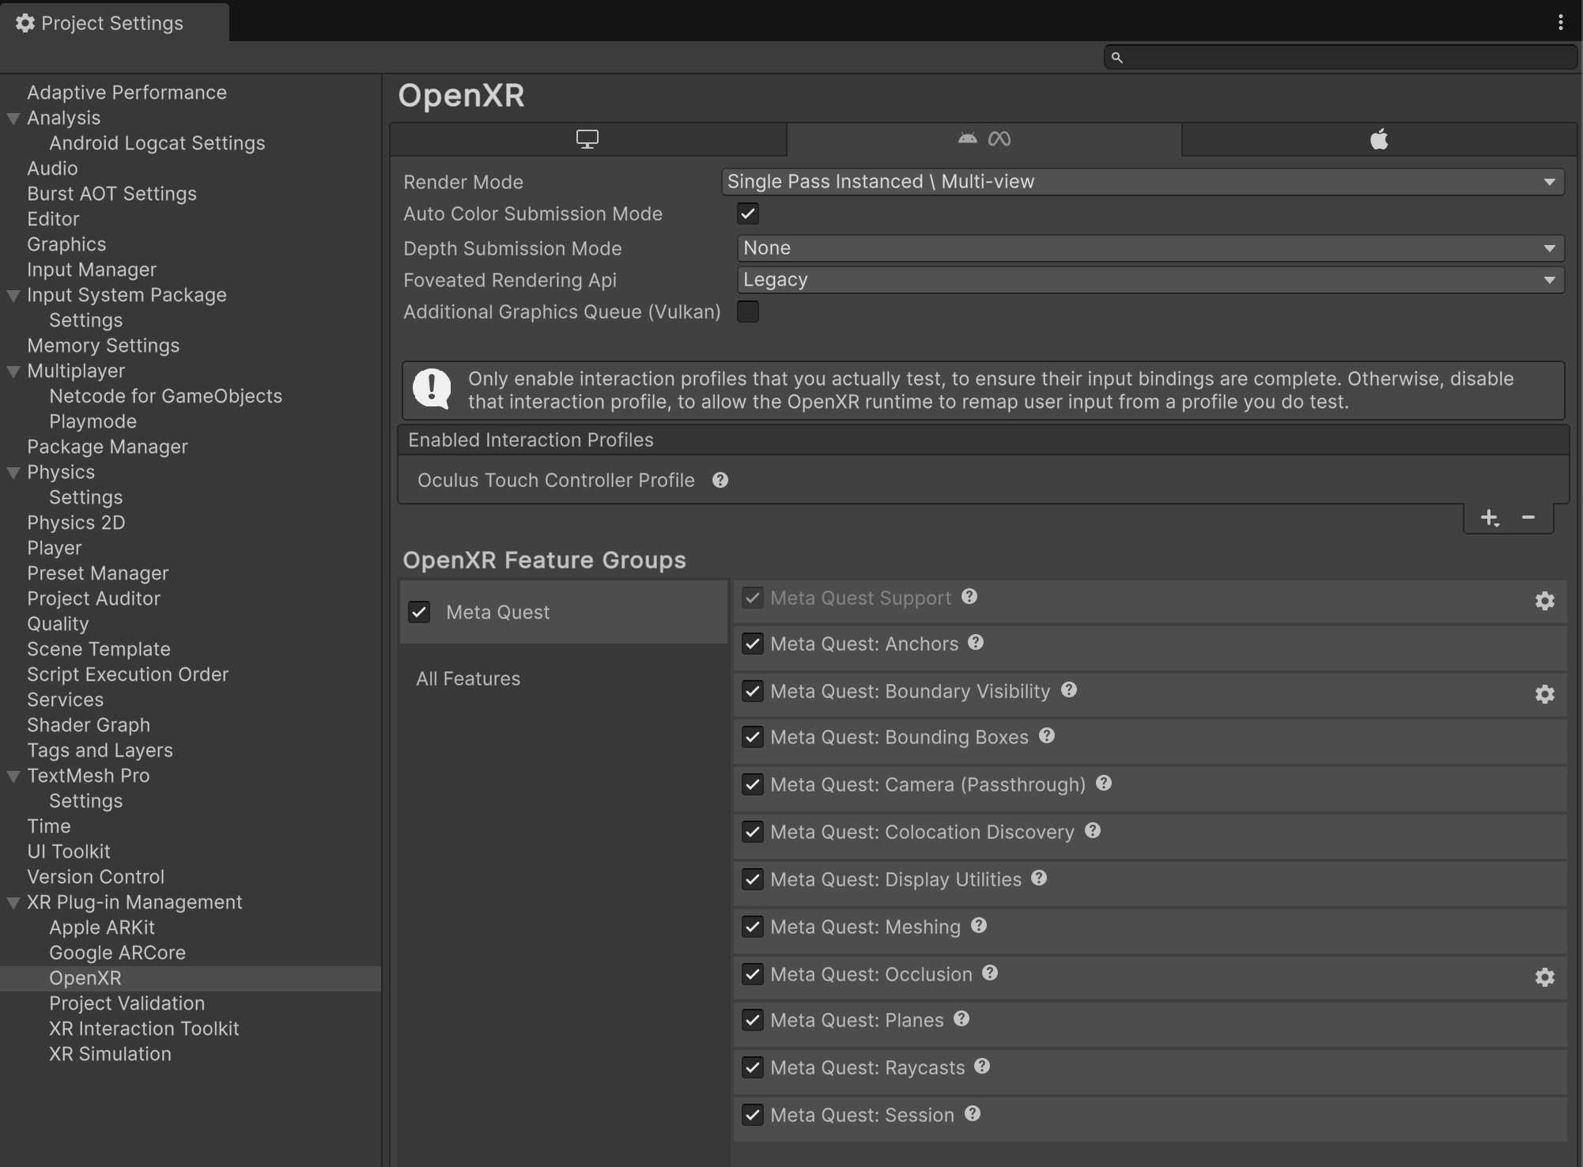Click Oculus Touch Controller Profile help icon
This screenshot has height=1167, width=1583.
720,480
